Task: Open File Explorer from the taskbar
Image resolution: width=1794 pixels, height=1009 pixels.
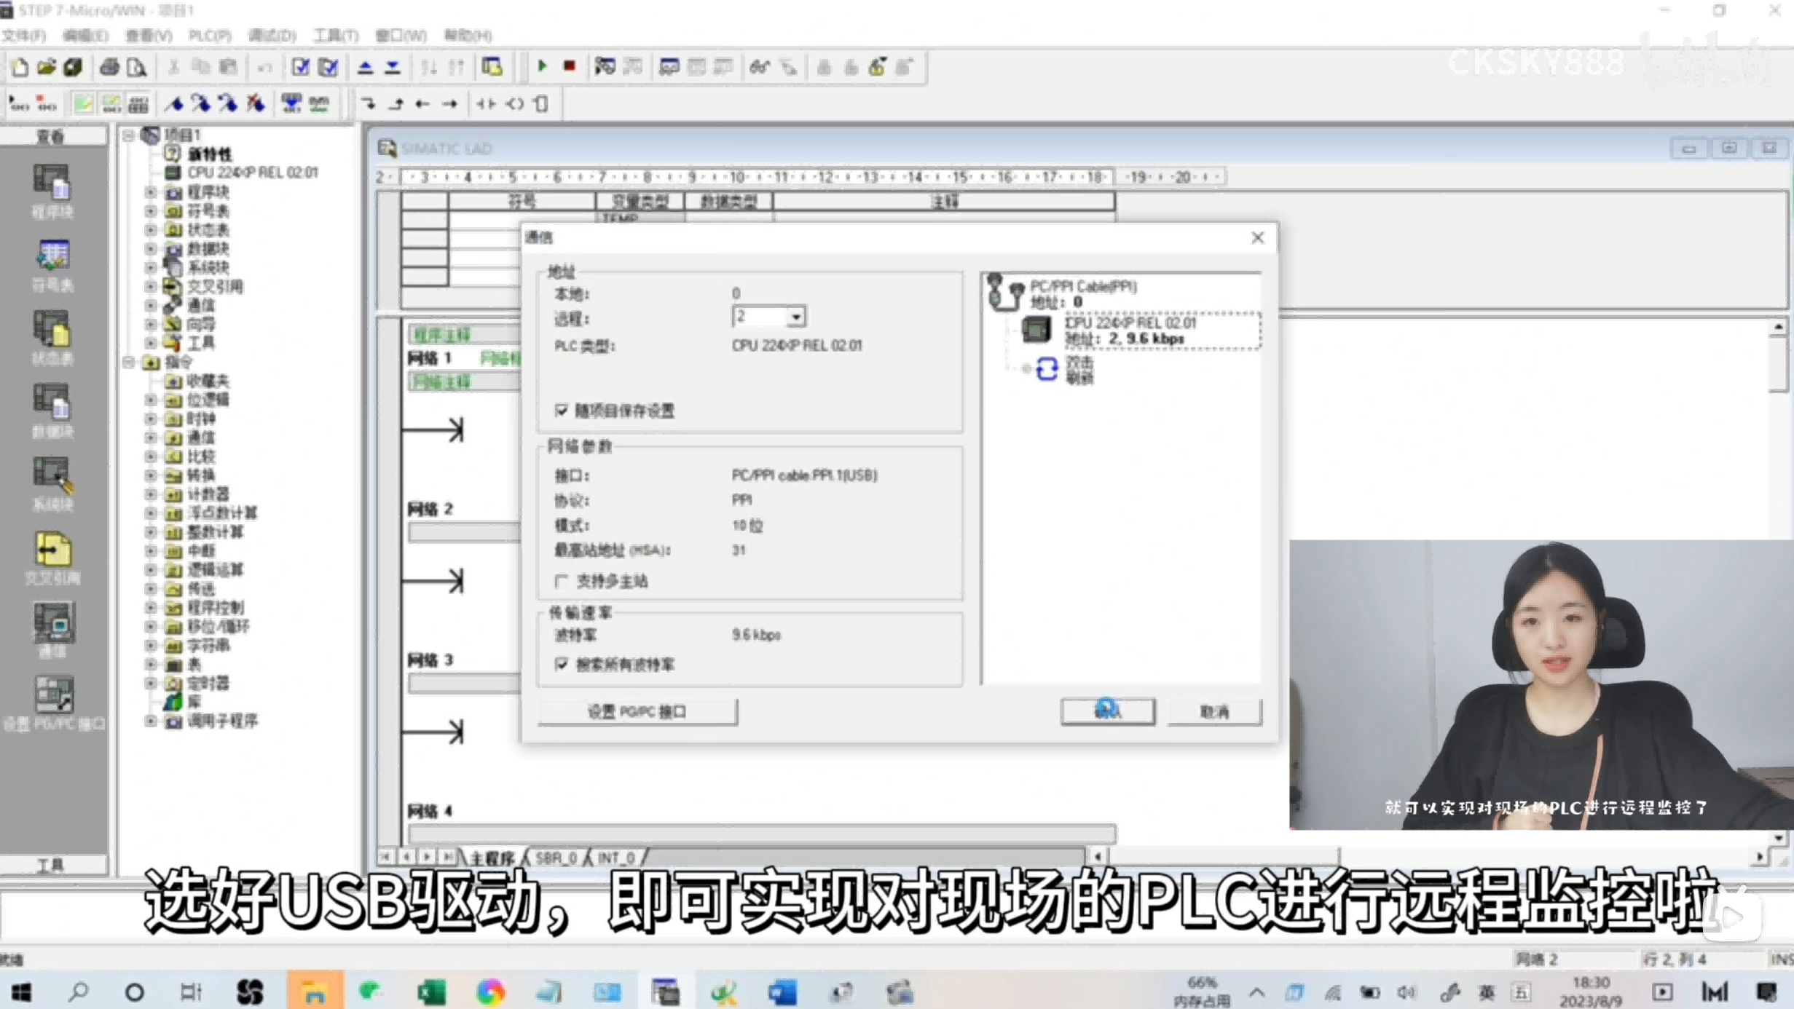Action: click(315, 992)
